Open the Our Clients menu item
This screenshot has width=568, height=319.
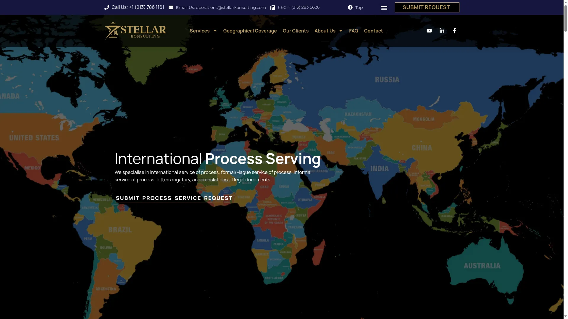pos(296,31)
